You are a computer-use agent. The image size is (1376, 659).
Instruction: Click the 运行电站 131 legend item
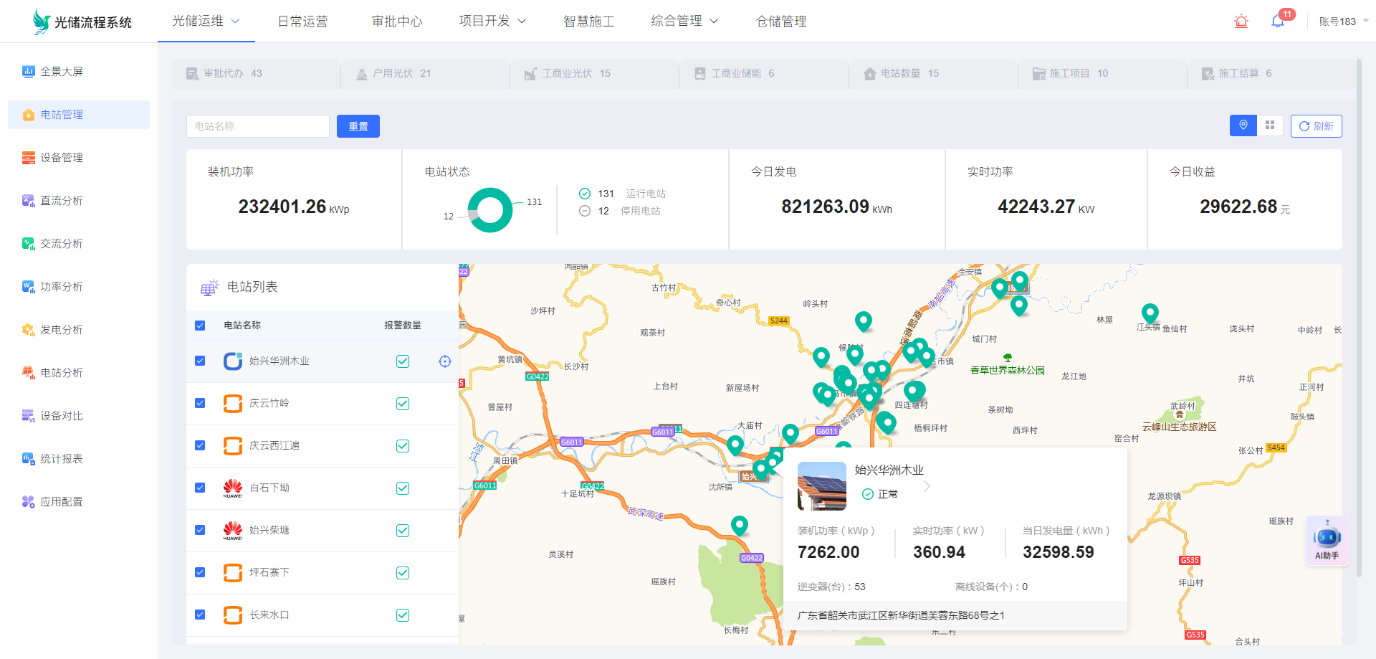tap(622, 194)
